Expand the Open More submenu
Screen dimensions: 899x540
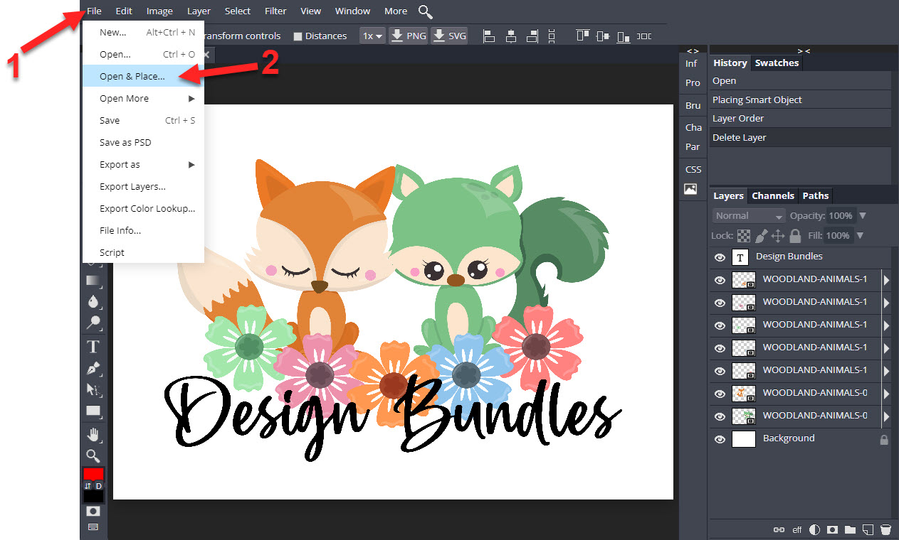pos(143,99)
